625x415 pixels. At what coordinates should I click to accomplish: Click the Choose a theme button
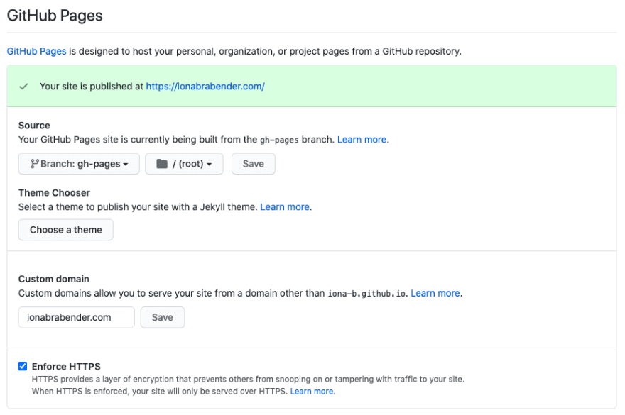[x=66, y=230]
